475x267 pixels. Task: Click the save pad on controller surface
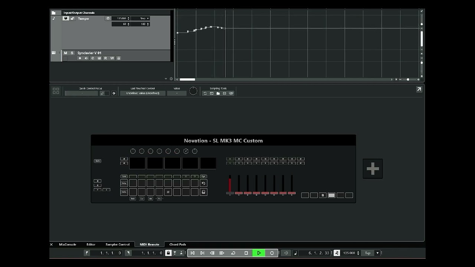[203, 192]
